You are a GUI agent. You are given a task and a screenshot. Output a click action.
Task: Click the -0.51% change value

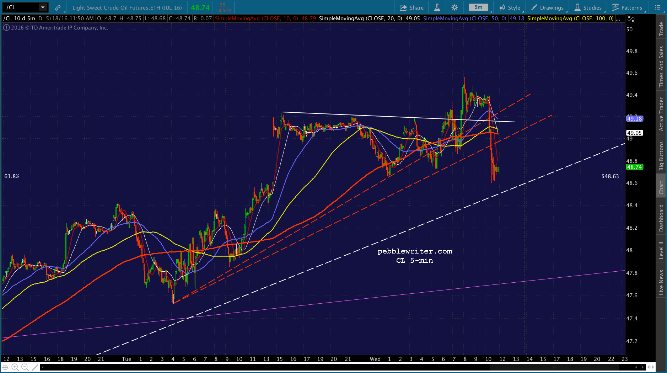point(224,10)
